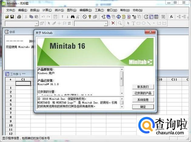Viewport: 191px width, 142px height.
Task: Zoom with the magnifier toolbar icon
Action: [120, 23]
